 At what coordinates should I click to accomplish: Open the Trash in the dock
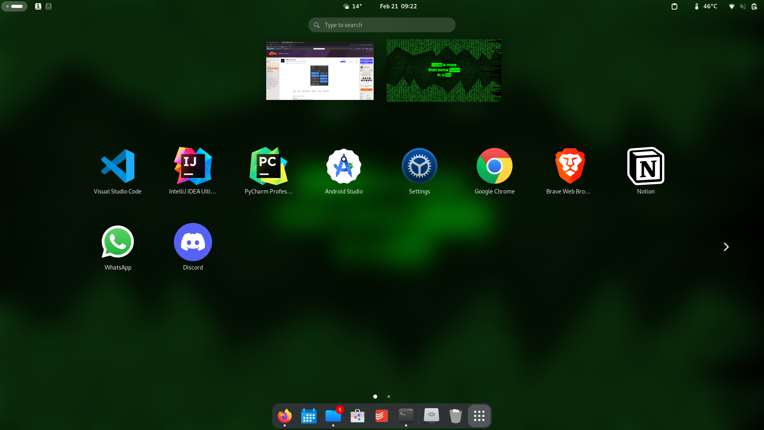(x=456, y=416)
